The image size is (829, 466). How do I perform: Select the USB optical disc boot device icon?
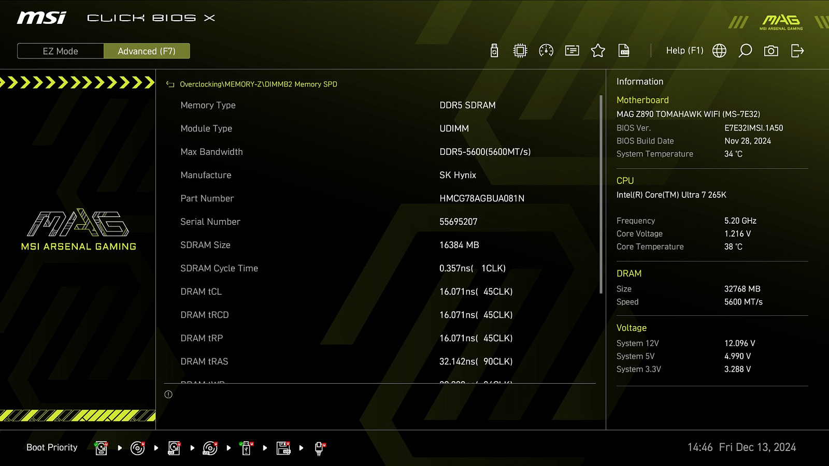[210, 448]
